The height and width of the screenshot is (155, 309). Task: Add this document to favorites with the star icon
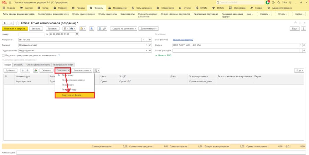(x=18, y=23)
